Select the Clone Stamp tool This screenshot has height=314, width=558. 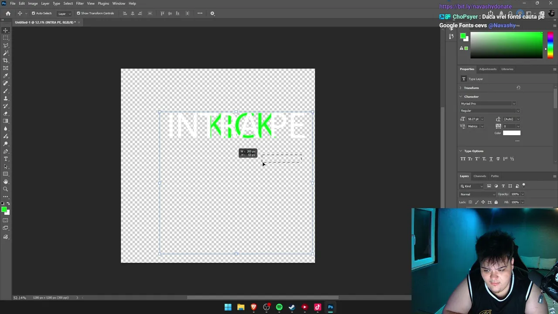click(6, 99)
